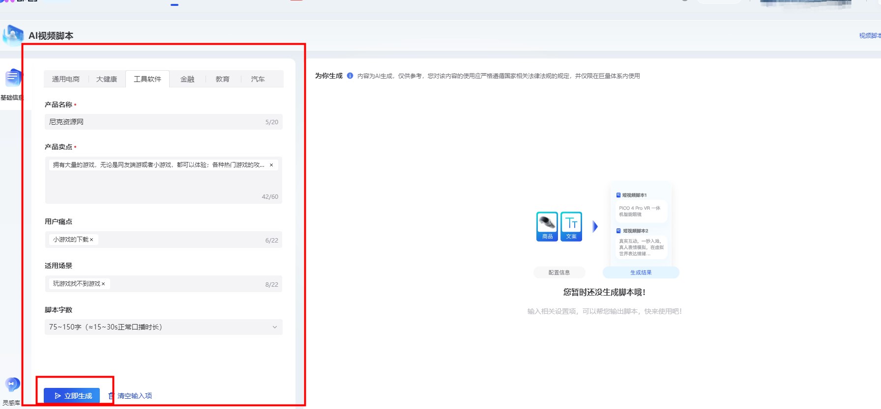Click the 基础信息 sidebar icon
Screen dimensions: 881x409
[x=12, y=79]
